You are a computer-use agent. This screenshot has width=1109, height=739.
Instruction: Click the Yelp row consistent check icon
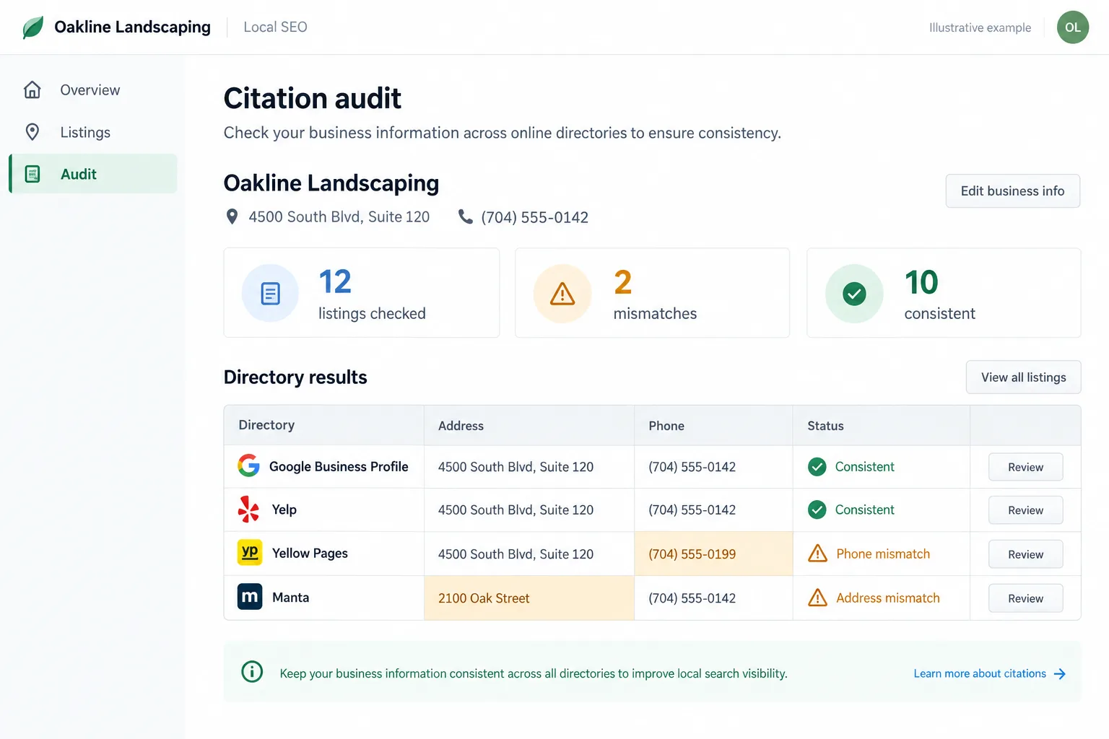coord(817,510)
